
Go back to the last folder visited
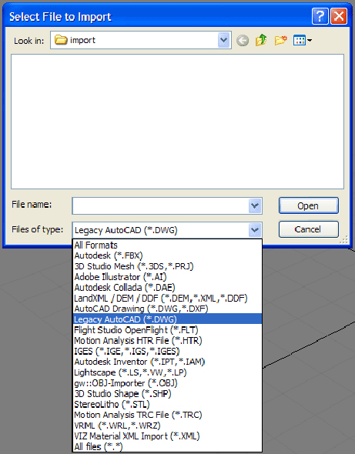tap(243, 41)
